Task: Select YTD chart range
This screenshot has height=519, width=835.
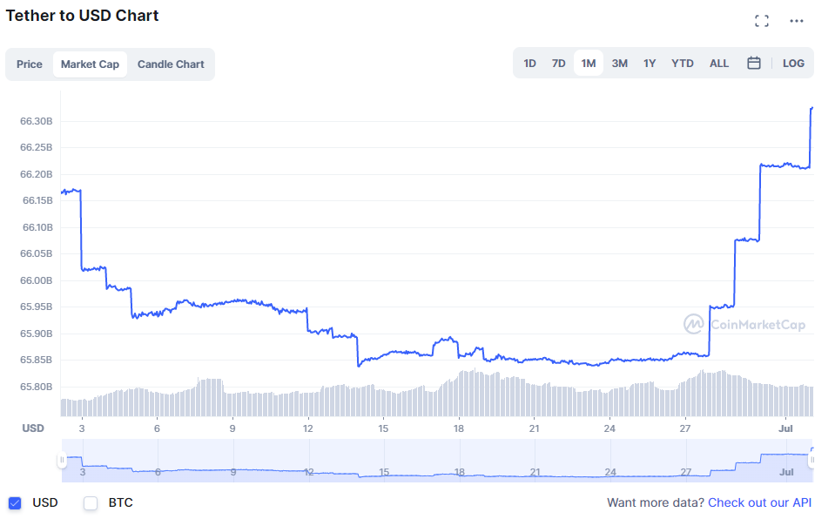Action: (x=682, y=64)
